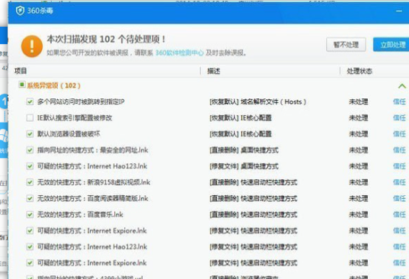The height and width of the screenshot is (279, 409).
Task: Trust the 多个网站访问时被跳转到指定IP item
Action: click(x=399, y=101)
